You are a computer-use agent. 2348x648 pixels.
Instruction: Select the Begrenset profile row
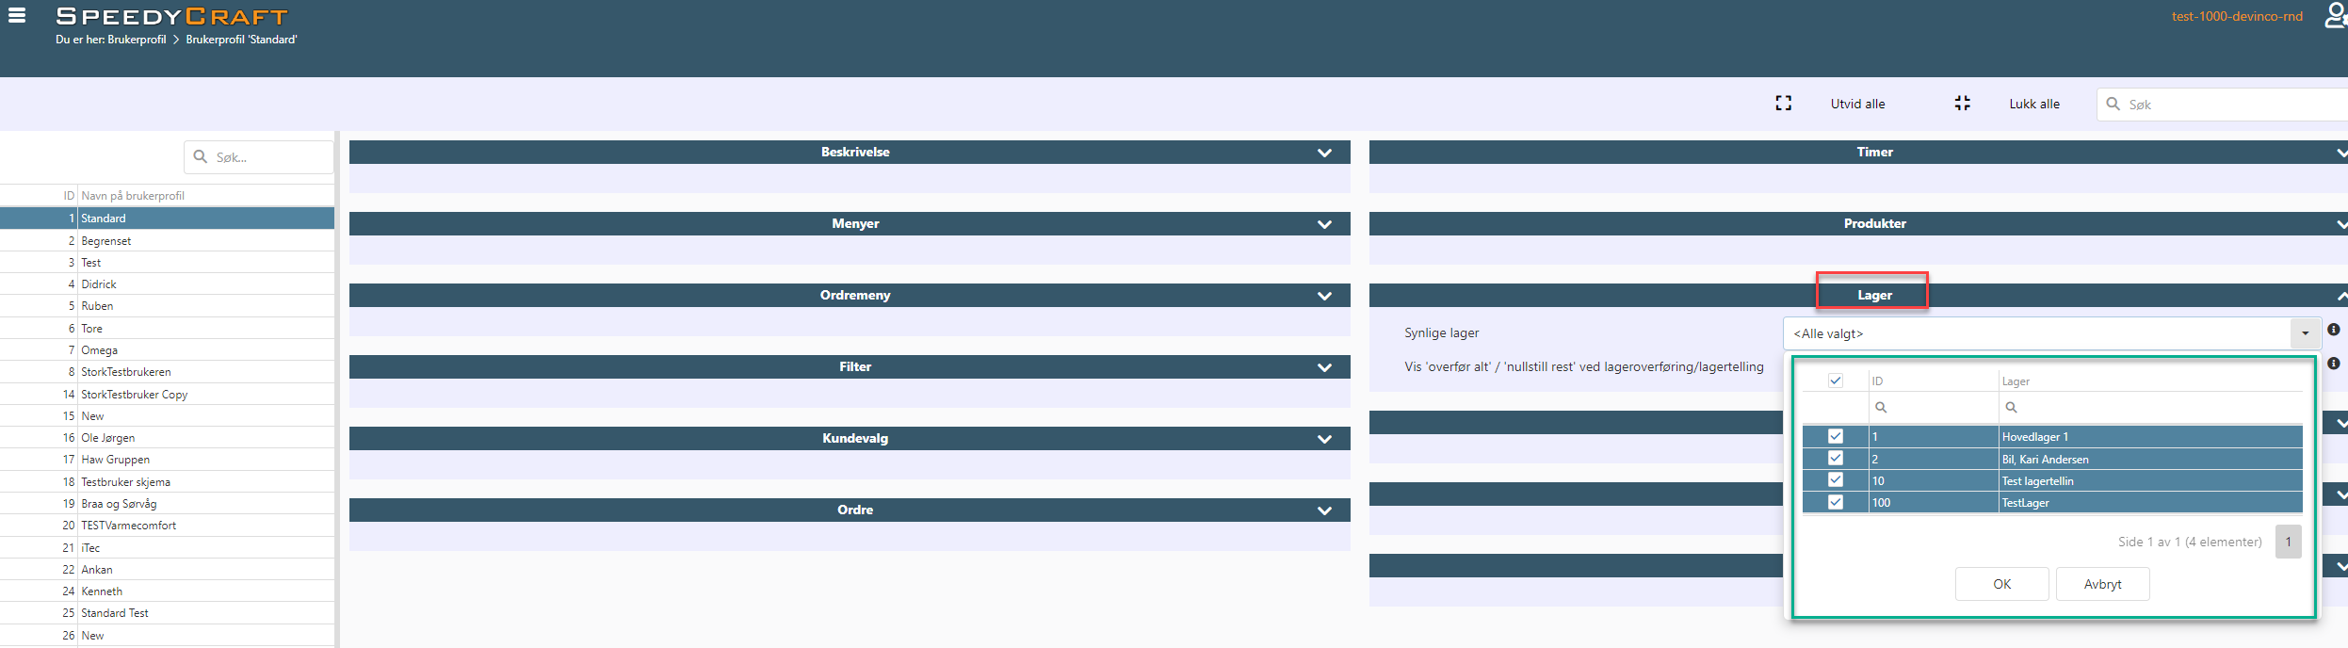click(x=167, y=241)
